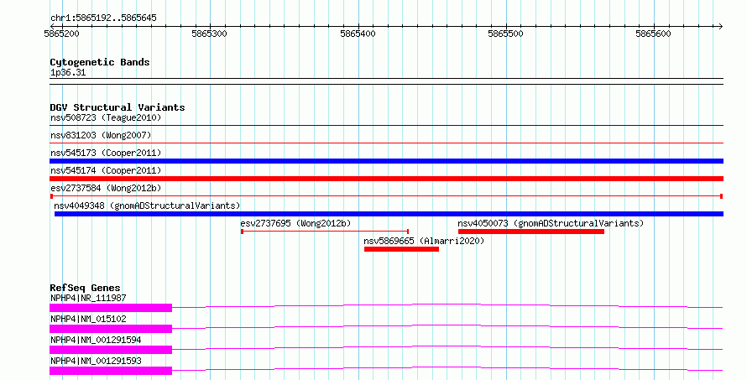The width and height of the screenshot is (747, 380).
Task: Click the magenta exon block of NM_015102
Action: point(111,329)
